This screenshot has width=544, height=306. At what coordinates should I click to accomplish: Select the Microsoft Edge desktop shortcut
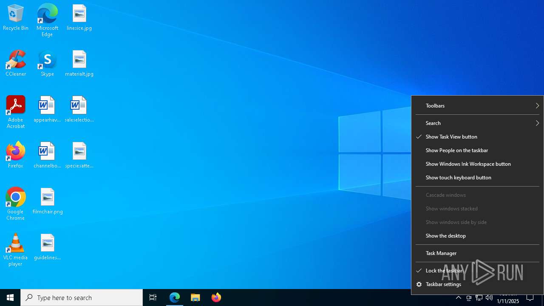click(x=47, y=20)
